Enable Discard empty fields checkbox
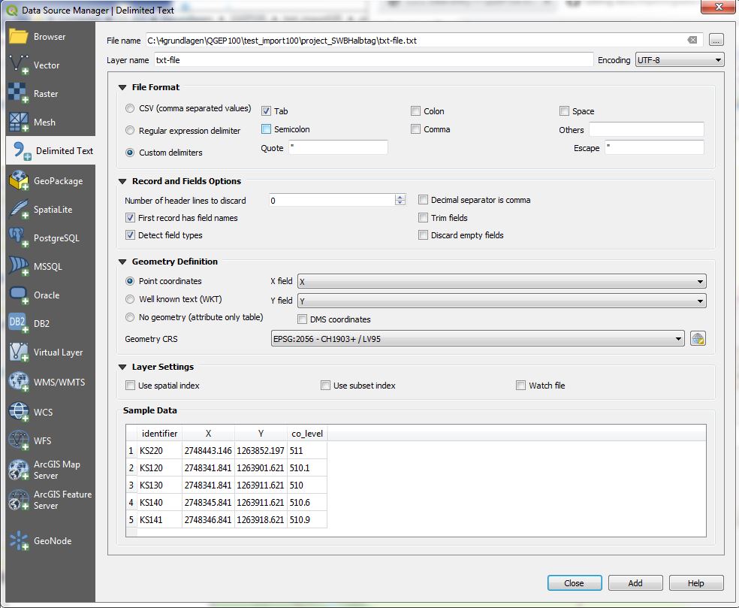 tap(423, 235)
